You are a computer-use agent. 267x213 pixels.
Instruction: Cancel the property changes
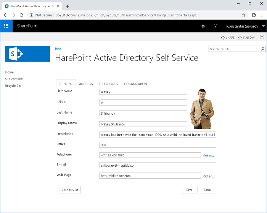point(208,190)
